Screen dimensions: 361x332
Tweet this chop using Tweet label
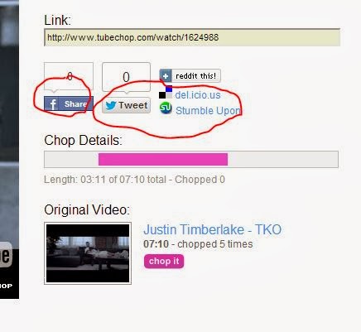tap(133, 105)
